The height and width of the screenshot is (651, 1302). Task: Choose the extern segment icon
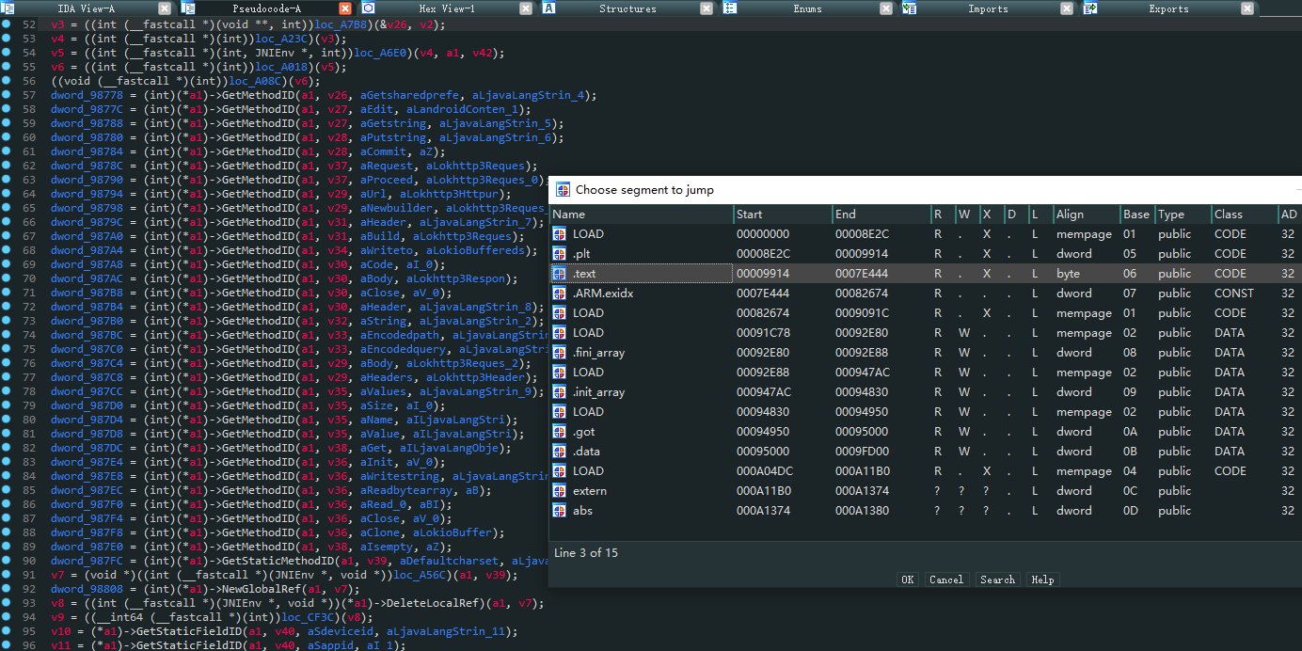(560, 491)
